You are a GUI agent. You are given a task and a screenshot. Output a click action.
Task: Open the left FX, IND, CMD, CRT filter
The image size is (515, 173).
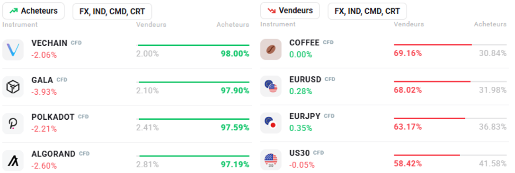[112, 11]
